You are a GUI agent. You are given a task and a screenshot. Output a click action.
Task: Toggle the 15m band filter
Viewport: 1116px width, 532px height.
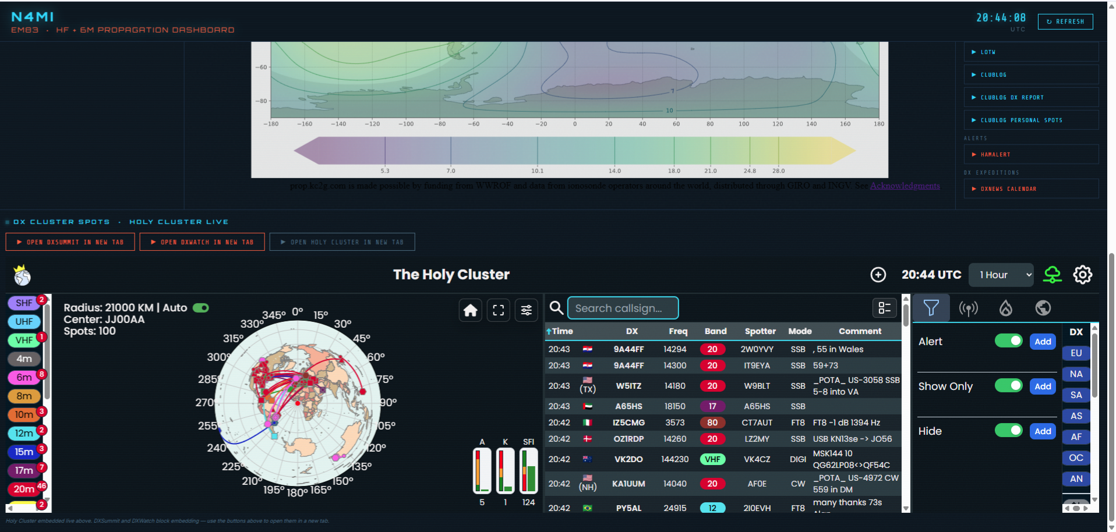pos(24,452)
